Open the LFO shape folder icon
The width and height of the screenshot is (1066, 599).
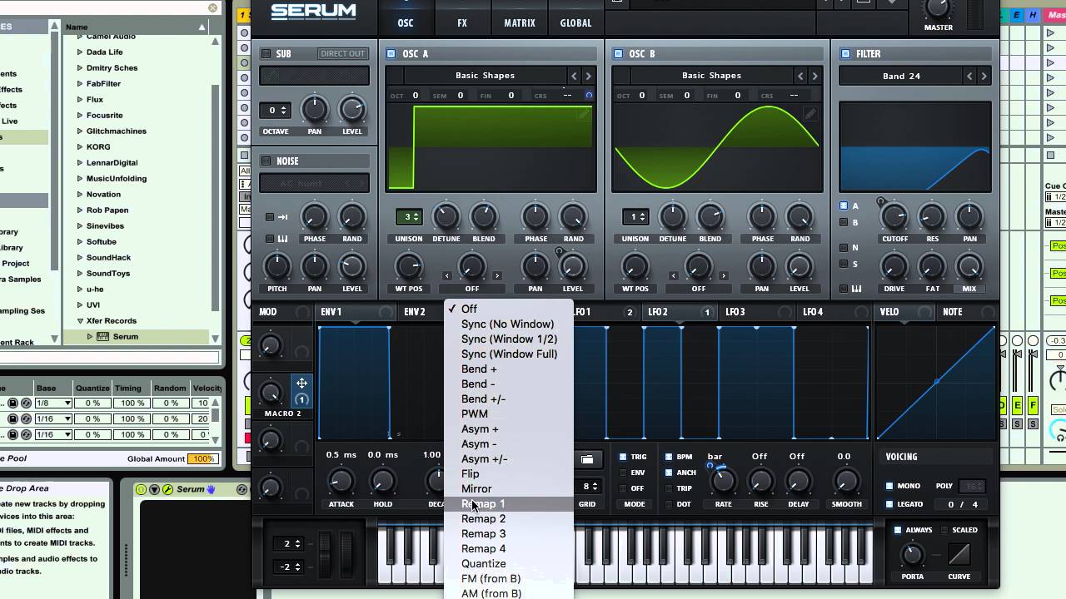click(x=587, y=459)
